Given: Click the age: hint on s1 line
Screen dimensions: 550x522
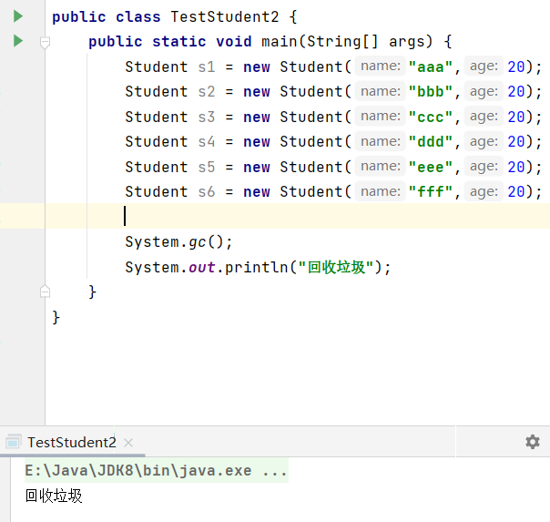Looking at the screenshot, I should [484, 66].
